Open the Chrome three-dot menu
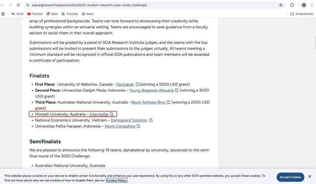 (312, 5)
